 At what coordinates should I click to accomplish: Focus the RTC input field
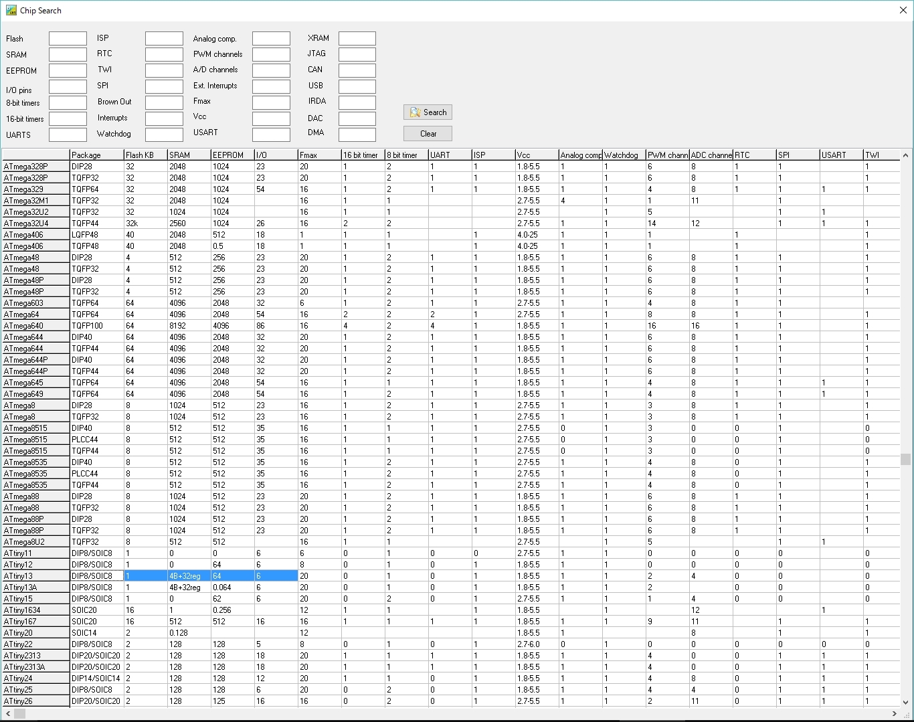[164, 55]
